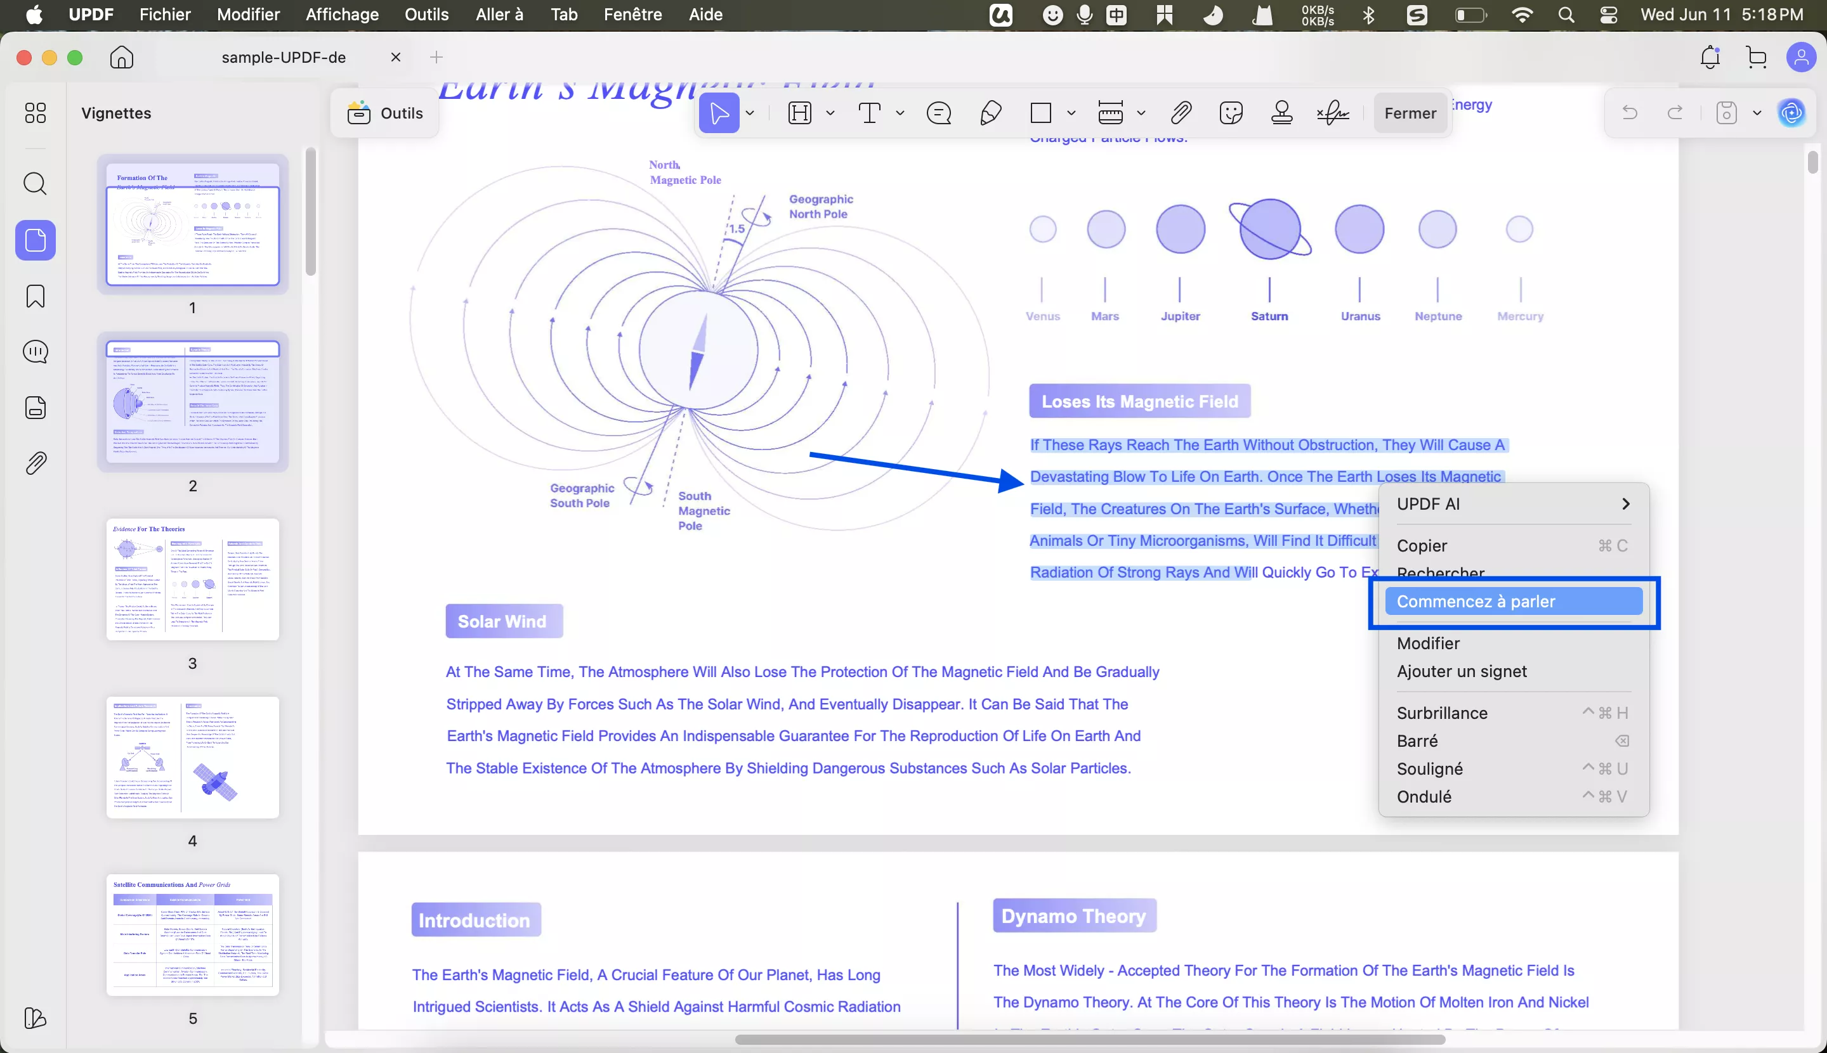Click the Undo arrow
1827x1053 pixels.
1631,113
